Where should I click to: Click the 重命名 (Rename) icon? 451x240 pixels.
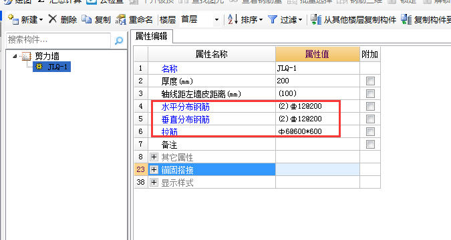tap(121, 19)
